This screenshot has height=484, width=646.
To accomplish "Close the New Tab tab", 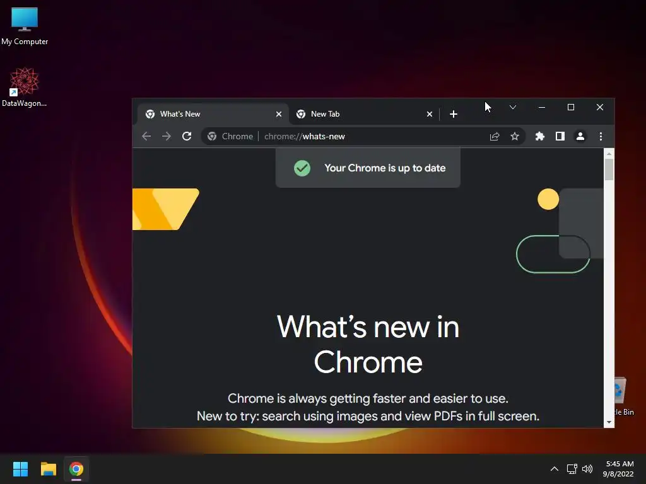I will pos(429,114).
